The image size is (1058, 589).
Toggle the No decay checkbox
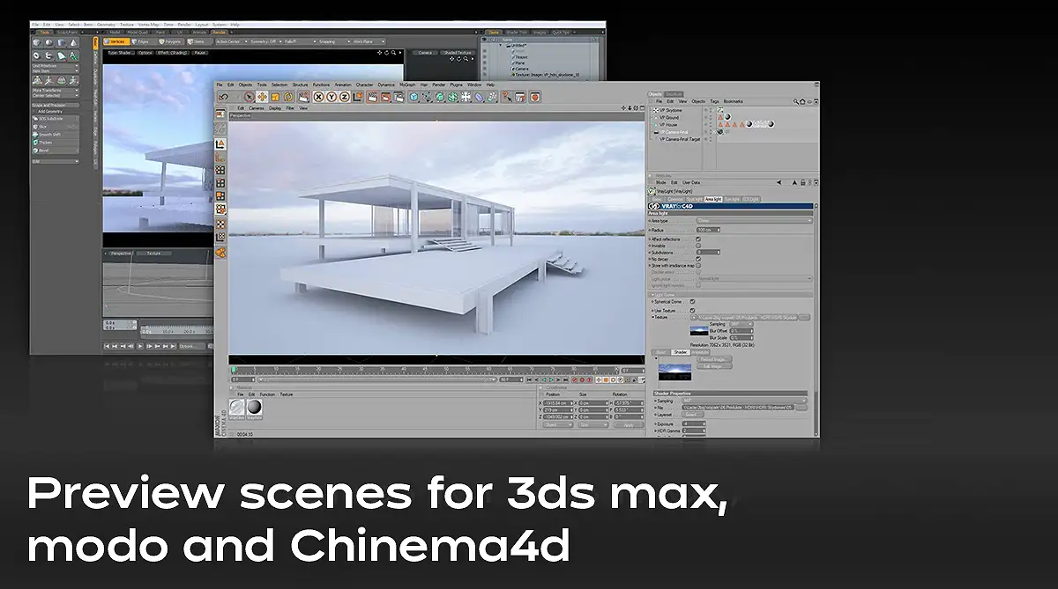[x=698, y=259]
